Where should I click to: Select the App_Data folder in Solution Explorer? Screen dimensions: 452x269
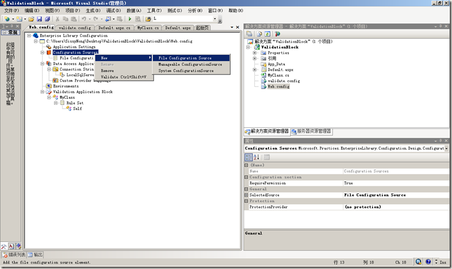coord(276,64)
